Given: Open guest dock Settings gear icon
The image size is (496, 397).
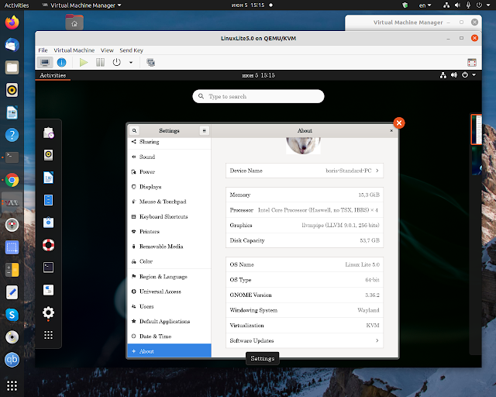Looking at the screenshot, I should tap(48, 312).
